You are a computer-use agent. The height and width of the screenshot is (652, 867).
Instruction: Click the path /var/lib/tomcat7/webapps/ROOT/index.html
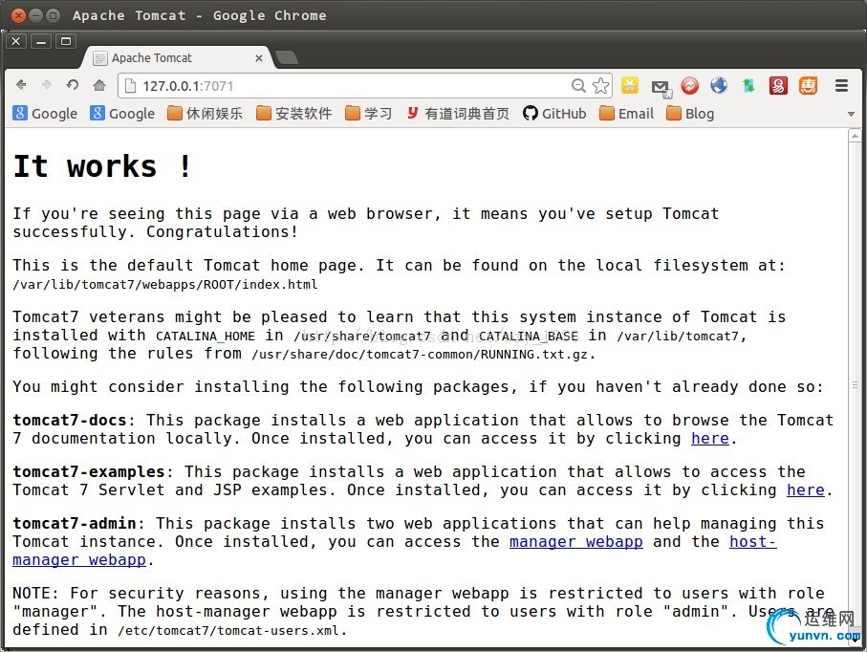click(165, 284)
